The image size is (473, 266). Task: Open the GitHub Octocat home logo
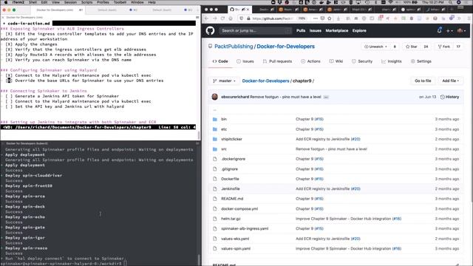pos(210,30)
